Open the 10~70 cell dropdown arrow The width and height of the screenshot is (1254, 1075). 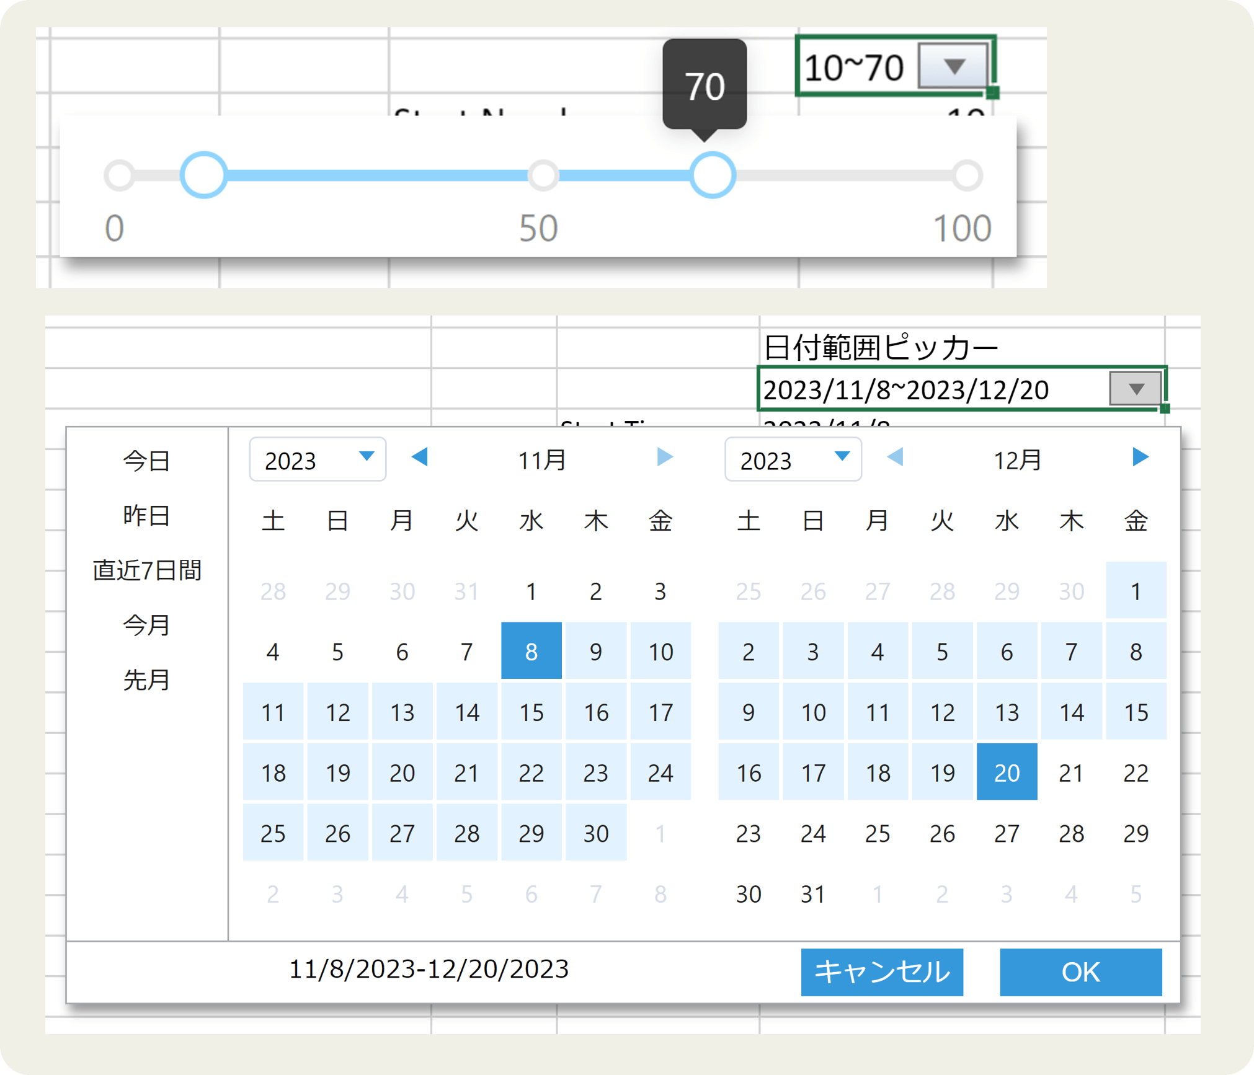tap(953, 66)
